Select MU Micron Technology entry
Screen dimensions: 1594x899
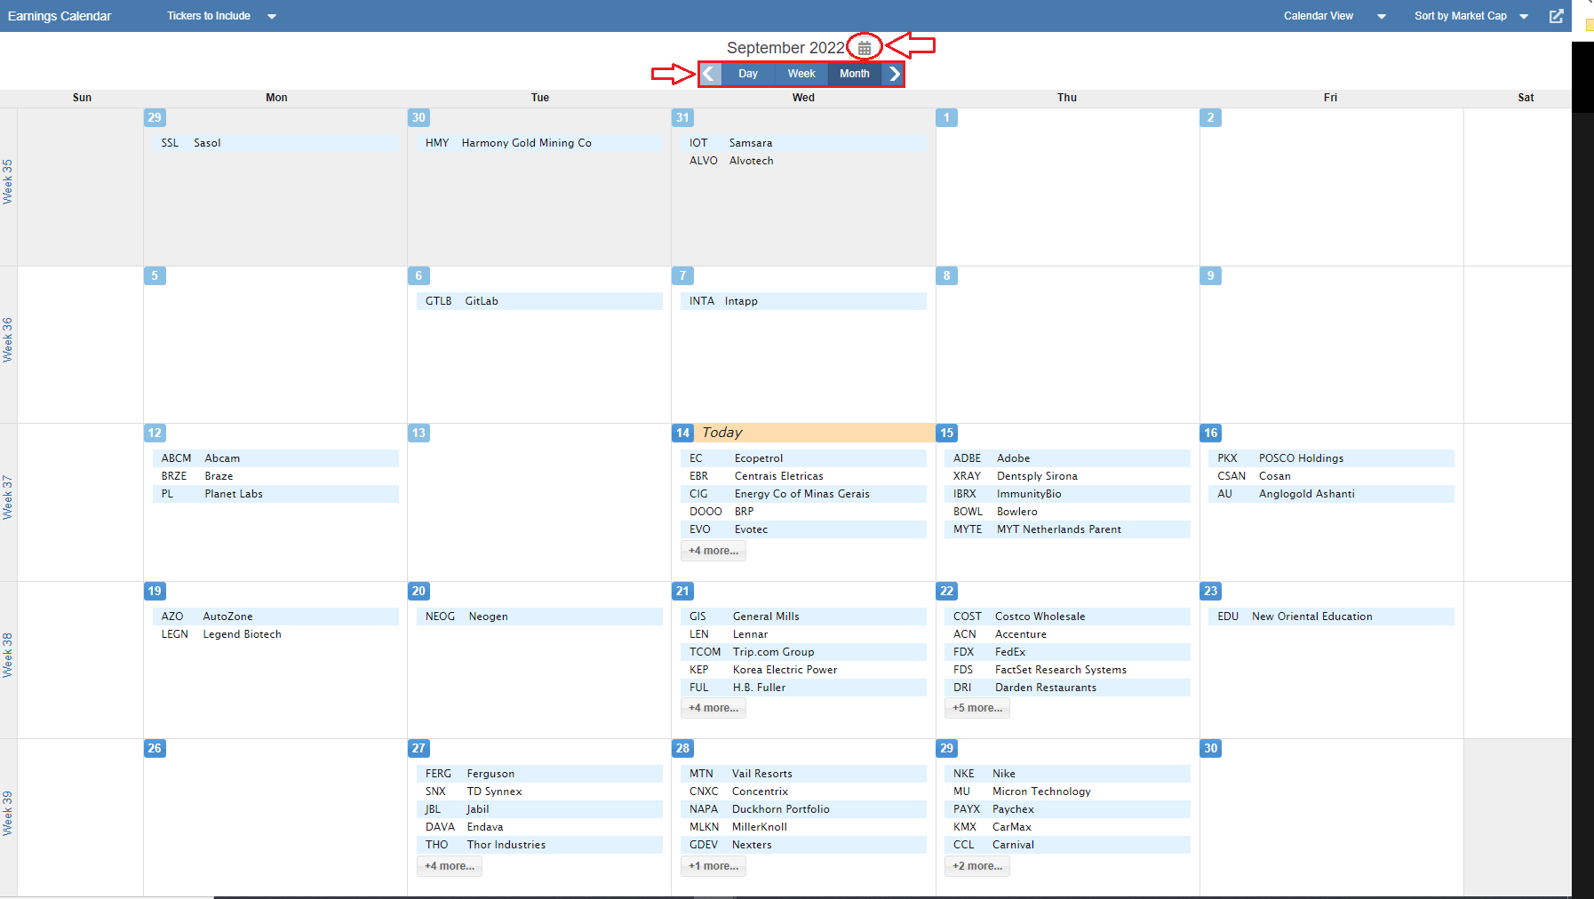[1067, 792]
